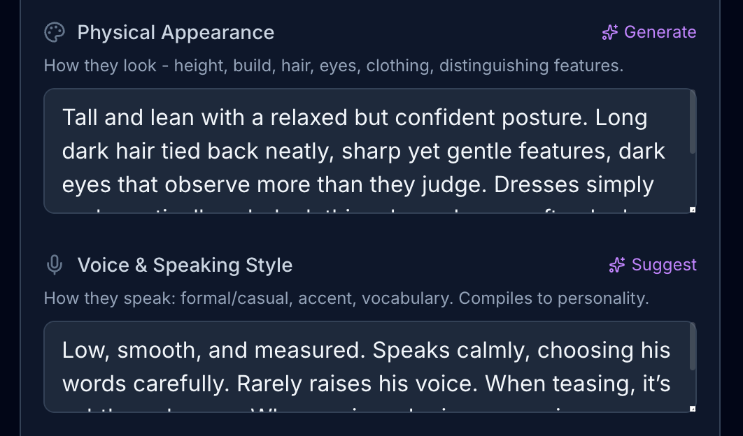Click the Voice & Speaking Style section heading
The image size is (743, 436).
click(x=185, y=266)
